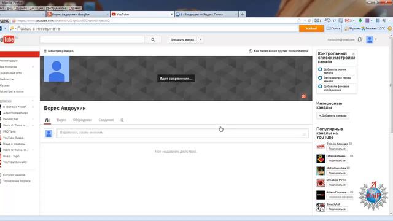The image size is (393, 221).
Task: Click the site icon before the address
Action: click(x=14, y=21)
